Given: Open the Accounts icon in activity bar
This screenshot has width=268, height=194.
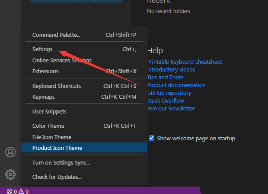Looking at the screenshot, I should coord(10,152).
